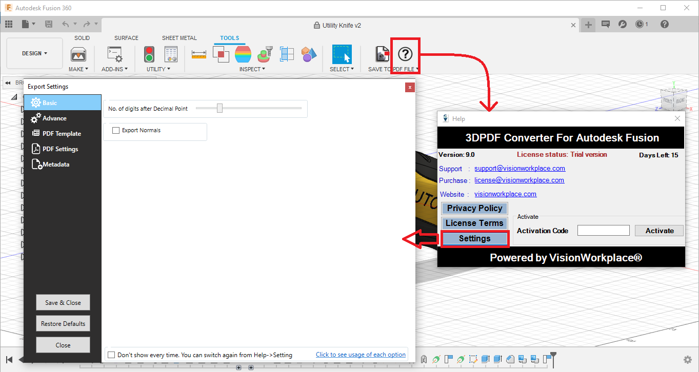
Task: Click the green part with bolt icon
Action: (265, 54)
